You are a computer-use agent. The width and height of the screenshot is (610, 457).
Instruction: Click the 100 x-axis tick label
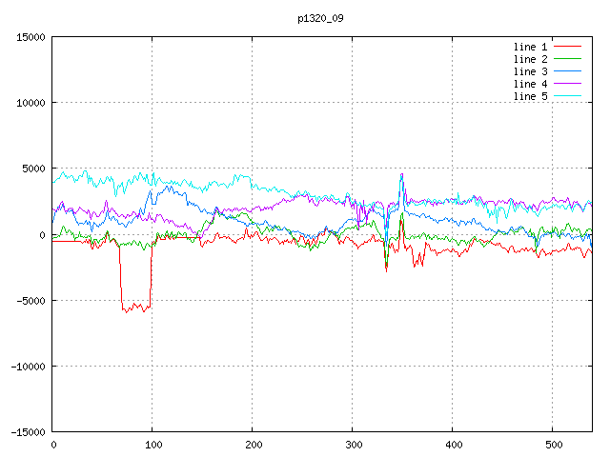[x=152, y=445]
